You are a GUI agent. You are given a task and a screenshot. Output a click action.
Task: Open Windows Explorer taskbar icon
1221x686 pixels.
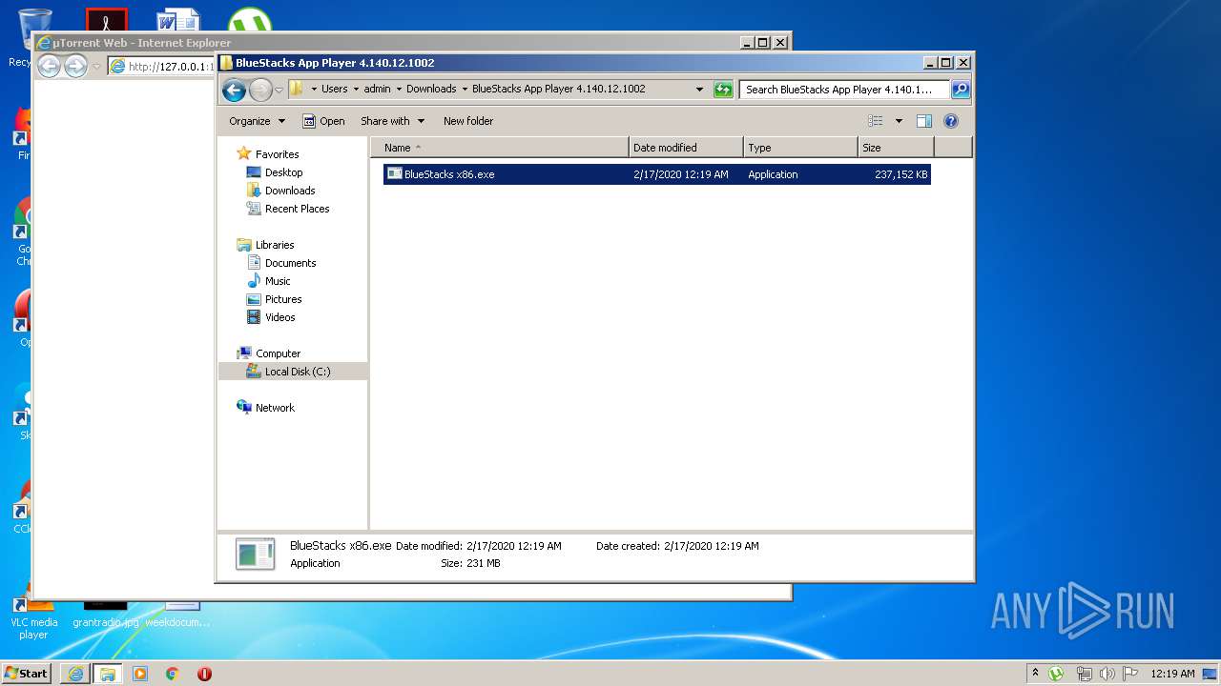(x=107, y=674)
